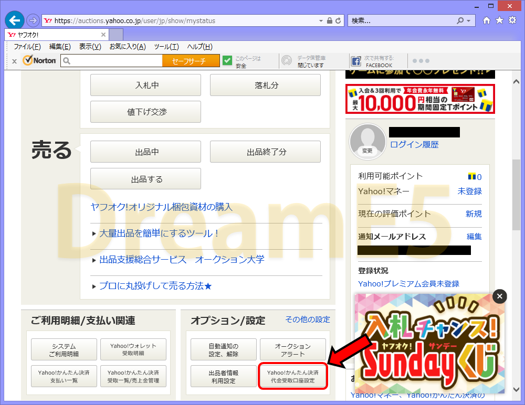Image resolution: width=525 pixels, height=405 pixels.
Task: Expand 大量出品を簡単にするツール link
Action: pyautogui.click(x=159, y=233)
